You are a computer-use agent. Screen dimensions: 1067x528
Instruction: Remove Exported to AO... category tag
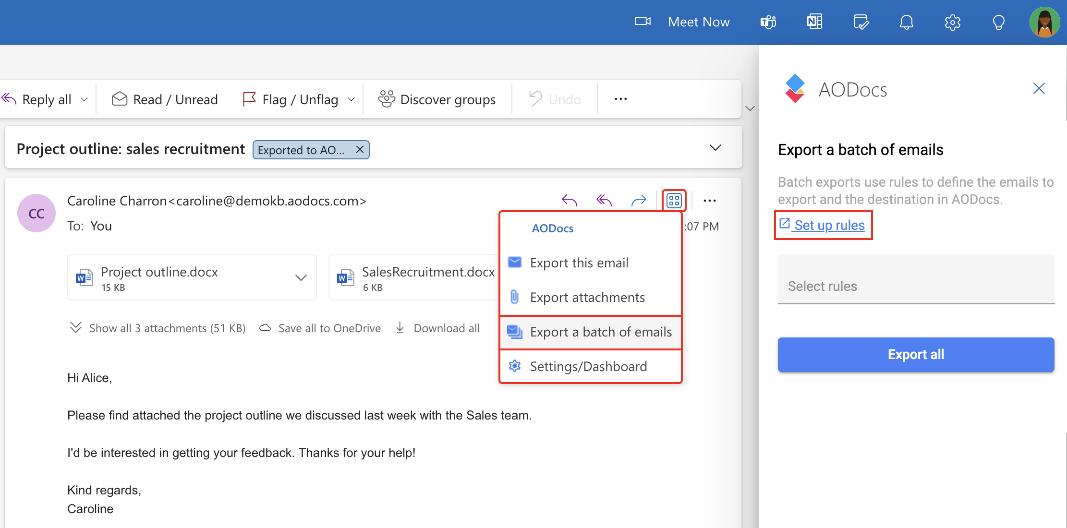[360, 149]
